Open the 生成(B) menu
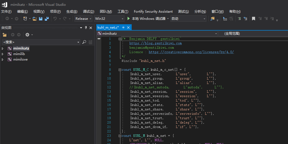288x144 pixels. click(x=72, y=12)
